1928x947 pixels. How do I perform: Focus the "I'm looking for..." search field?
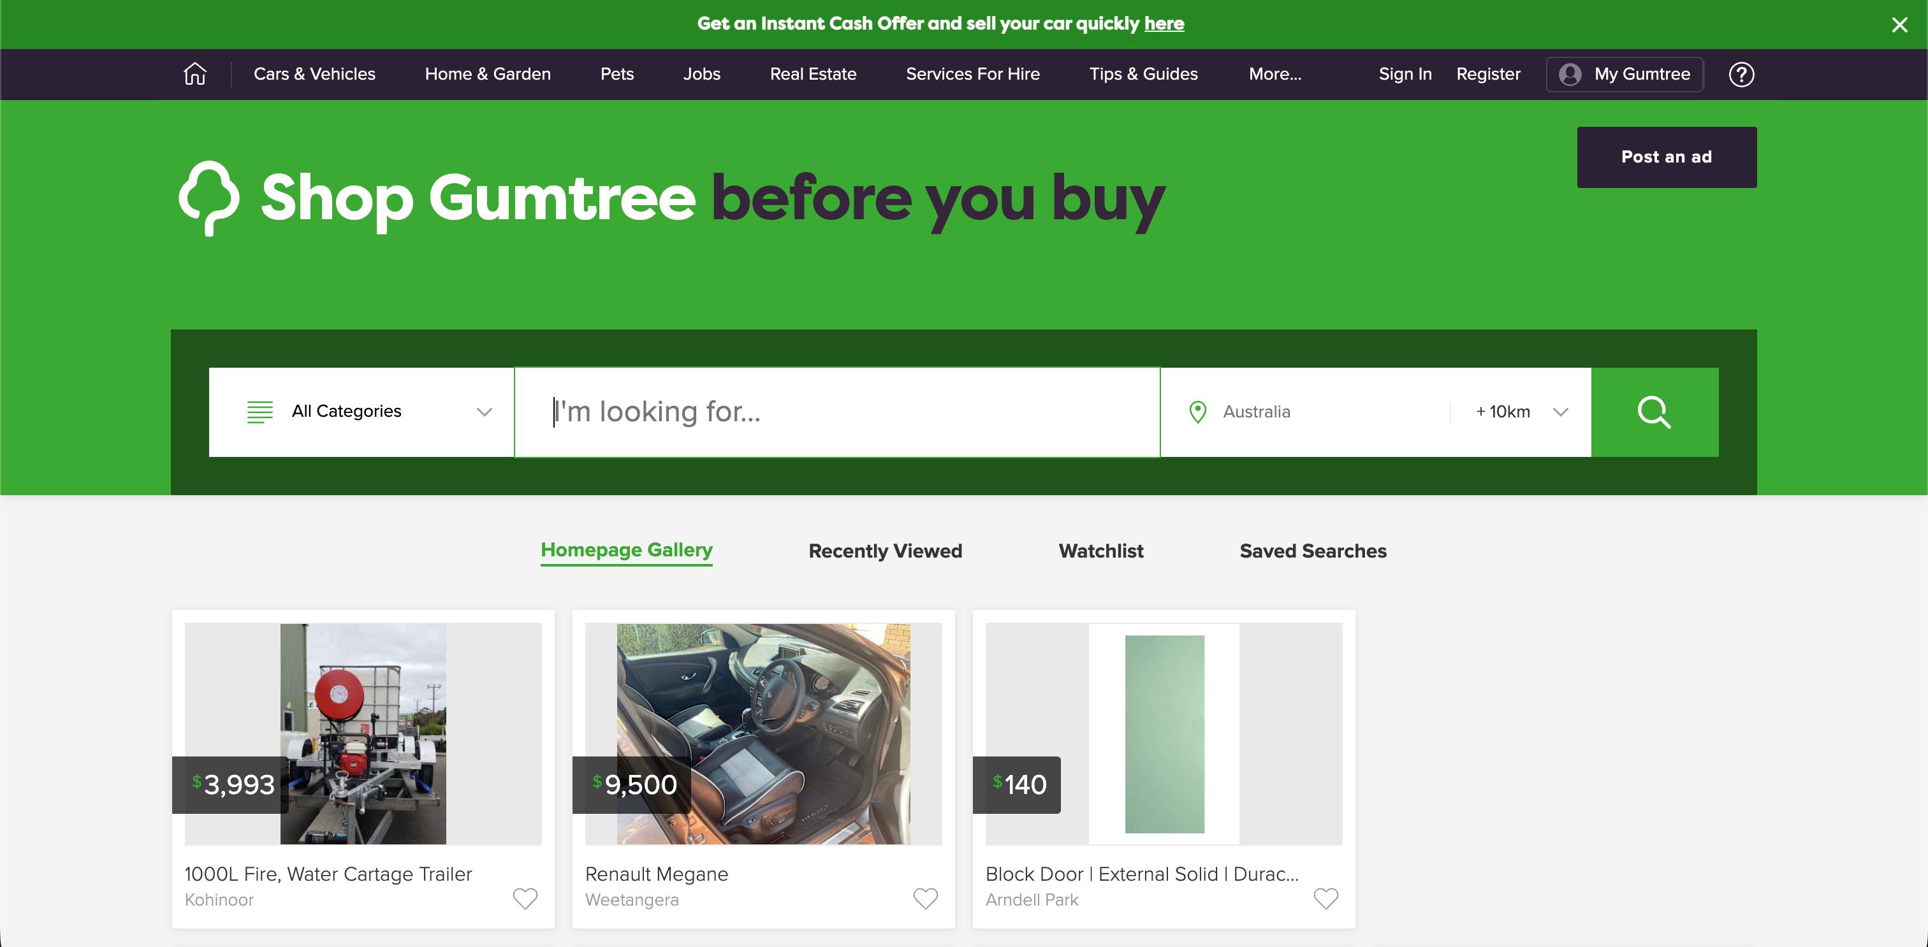pyautogui.click(x=836, y=412)
